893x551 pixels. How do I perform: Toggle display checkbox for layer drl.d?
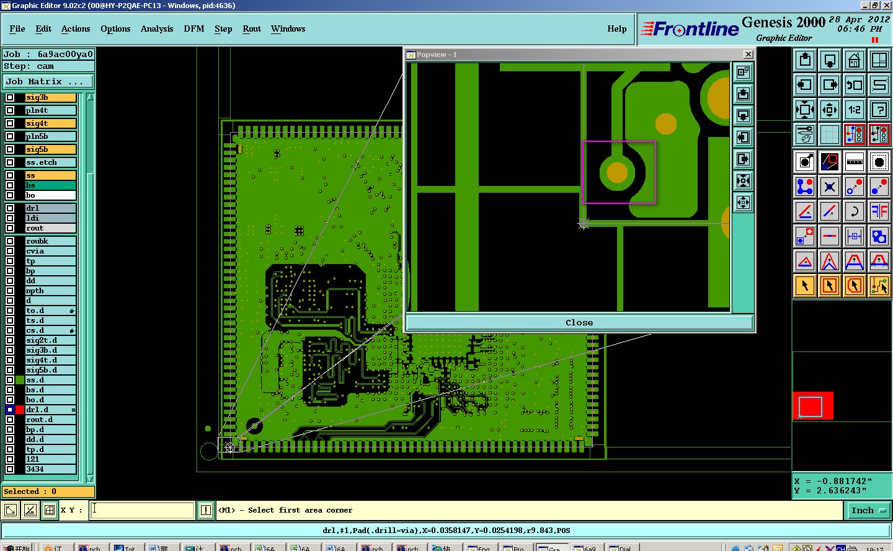click(x=10, y=410)
